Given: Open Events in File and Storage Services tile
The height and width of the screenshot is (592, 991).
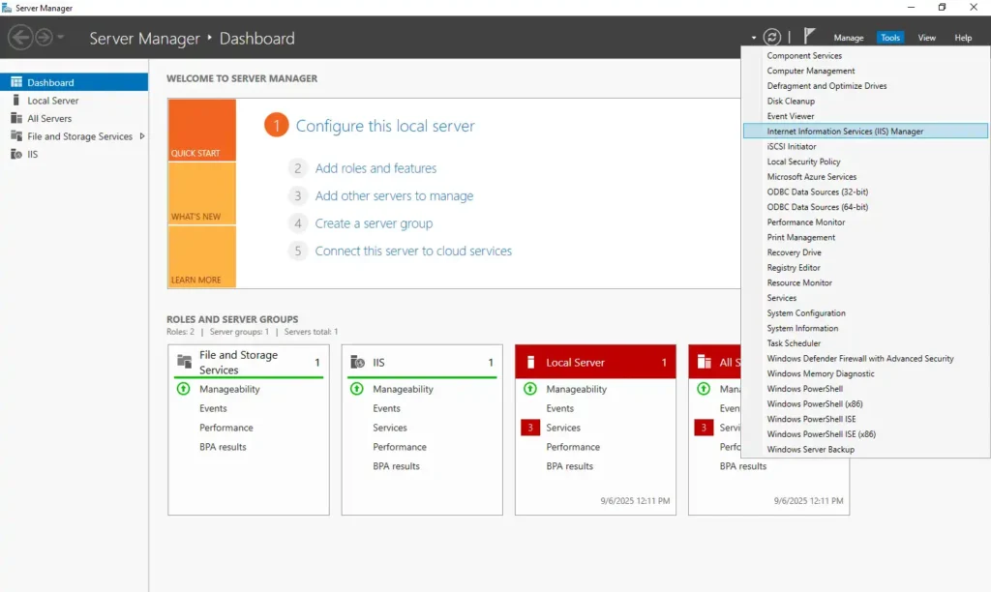Looking at the screenshot, I should (x=213, y=408).
